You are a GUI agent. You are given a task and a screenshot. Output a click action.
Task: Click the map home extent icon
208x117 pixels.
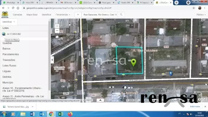[57, 37]
